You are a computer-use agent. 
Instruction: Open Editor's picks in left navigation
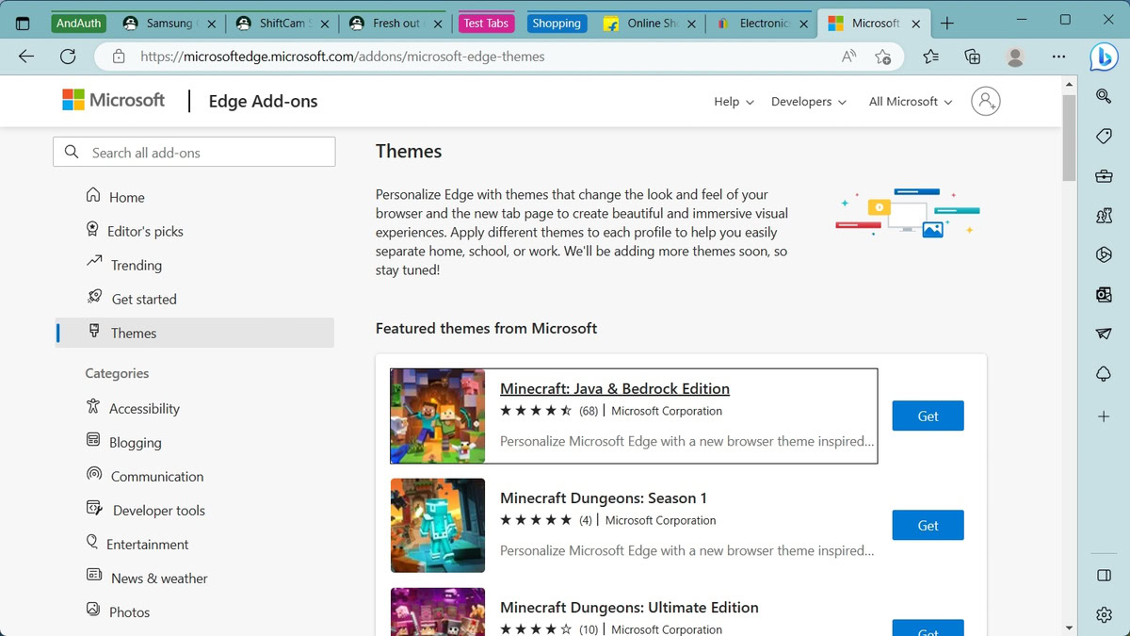coord(145,231)
